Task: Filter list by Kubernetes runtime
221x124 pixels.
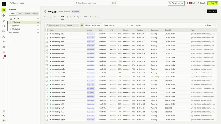Action: [96, 25]
